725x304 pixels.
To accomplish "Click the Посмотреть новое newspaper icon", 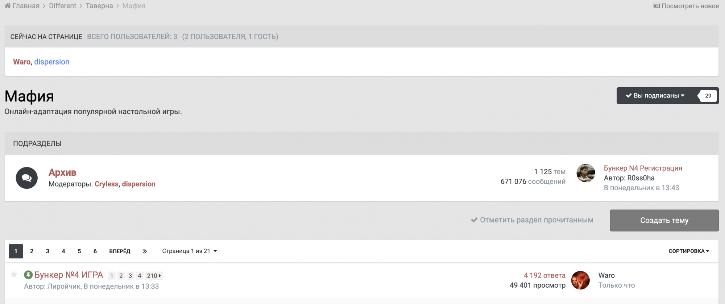I will coord(656,6).
